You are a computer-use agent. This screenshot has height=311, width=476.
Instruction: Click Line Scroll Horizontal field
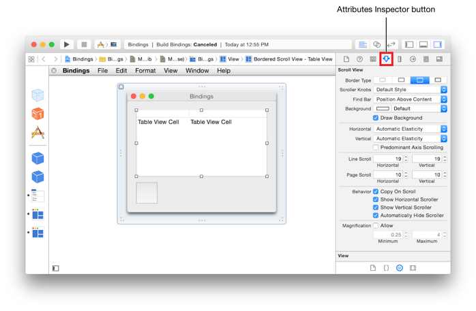(x=388, y=159)
